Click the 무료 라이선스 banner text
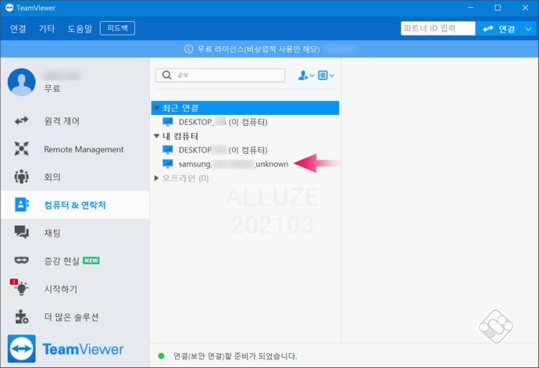The height and width of the screenshot is (368, 539). point(259,49)
